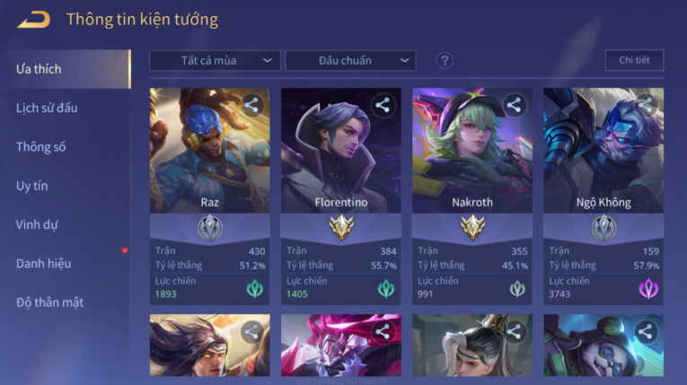Click Raz's silver mastery badge
The width and height of the screenshot is (687, 385).
[210, 228]
